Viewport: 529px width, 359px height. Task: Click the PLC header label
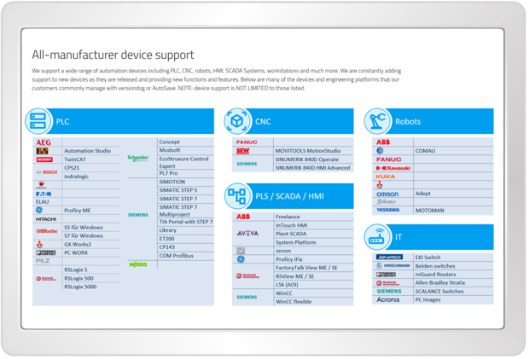63,122
